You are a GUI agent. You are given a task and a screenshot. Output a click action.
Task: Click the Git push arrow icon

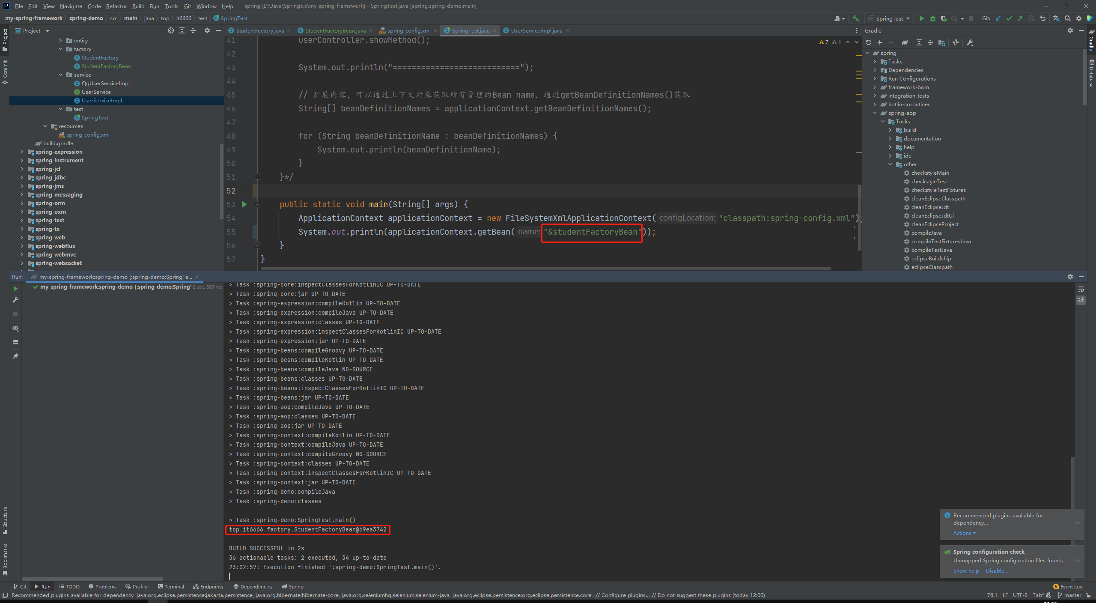pyautogui.click(x=1020, y=18)
